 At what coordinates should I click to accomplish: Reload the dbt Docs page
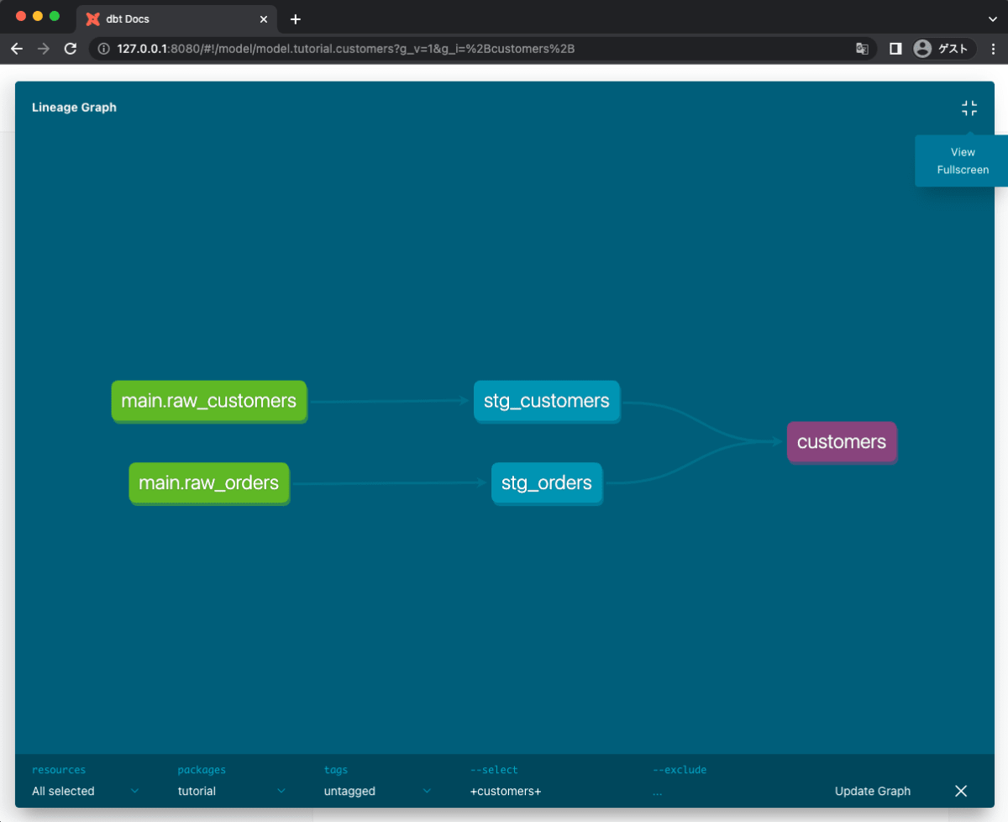point(71,49)
